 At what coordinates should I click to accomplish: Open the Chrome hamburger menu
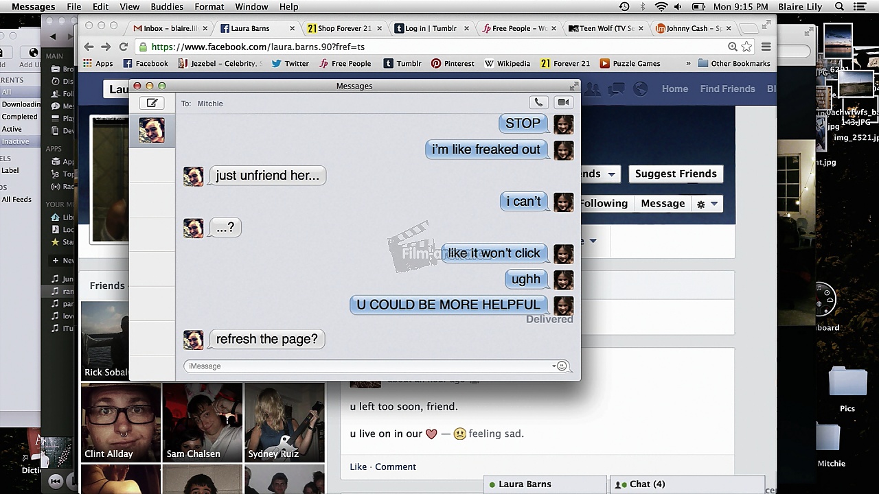(x=766, y=47)
